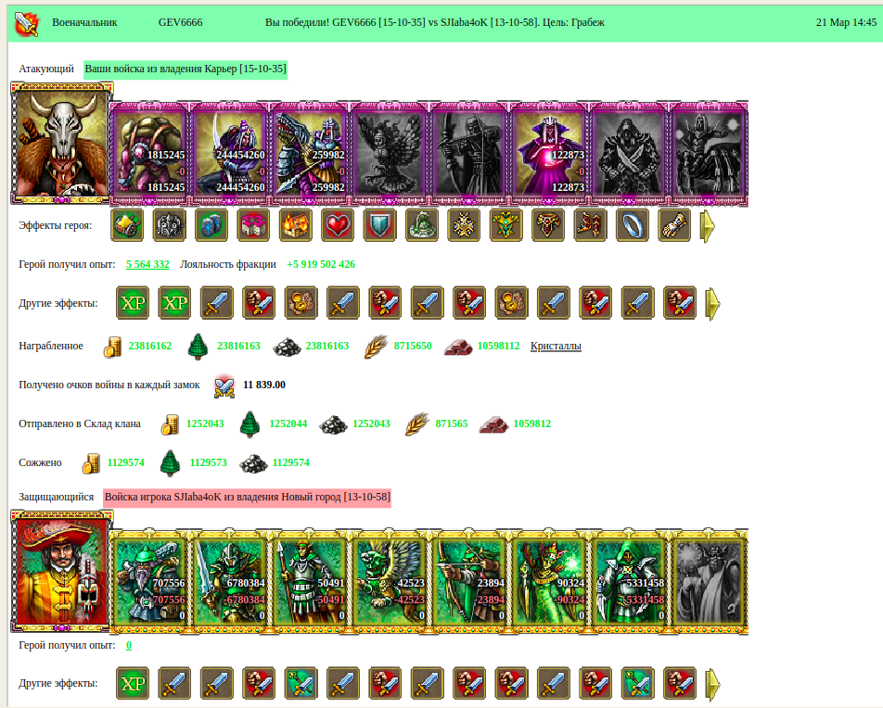Open defender hero experience link 0
Screen dimensions: 883x708
(x=129, y=645)
